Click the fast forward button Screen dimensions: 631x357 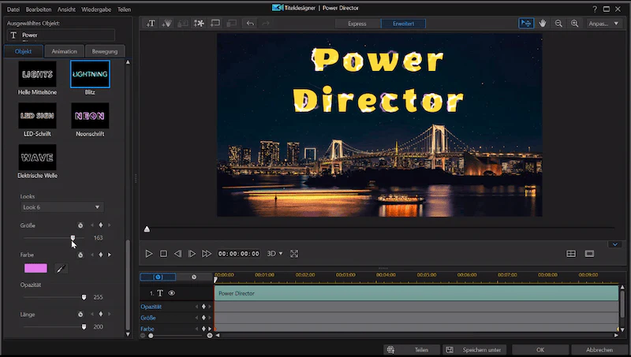tap(207, 254)
